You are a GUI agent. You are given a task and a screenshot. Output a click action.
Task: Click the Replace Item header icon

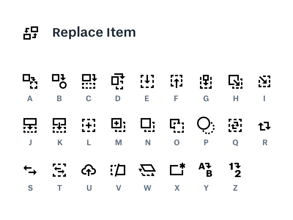coord(31,33)
